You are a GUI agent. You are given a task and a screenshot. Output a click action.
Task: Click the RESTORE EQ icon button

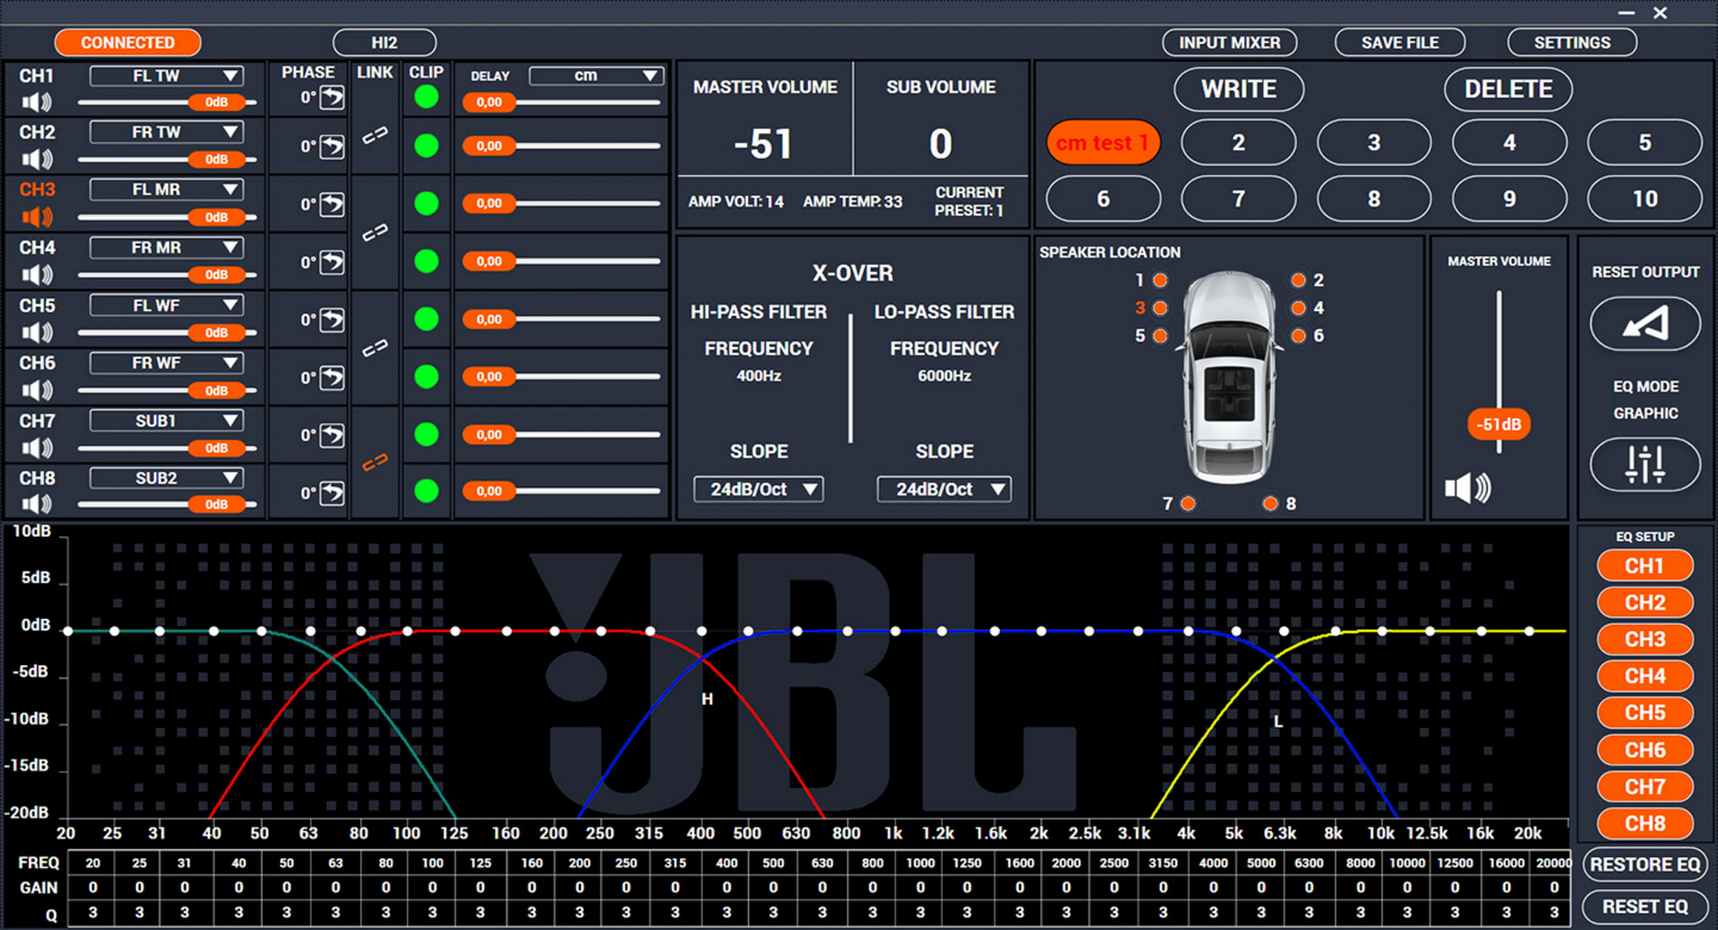point(1647,867)
